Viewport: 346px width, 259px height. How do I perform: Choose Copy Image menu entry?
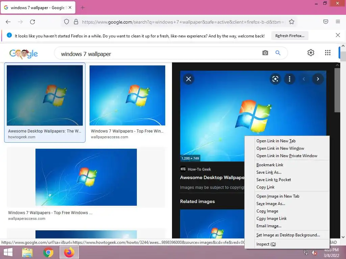(x=267, y=211)
